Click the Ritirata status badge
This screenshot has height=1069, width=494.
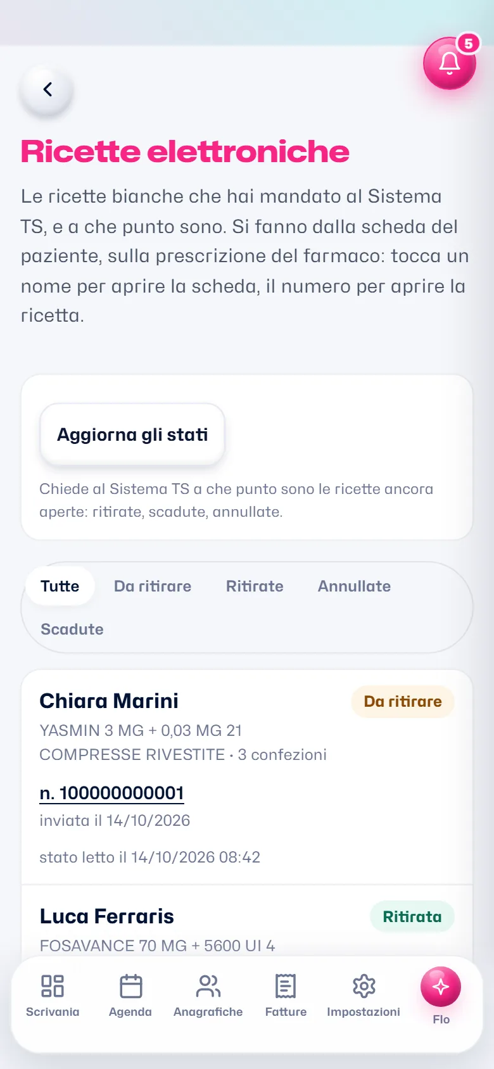point(412,916)
